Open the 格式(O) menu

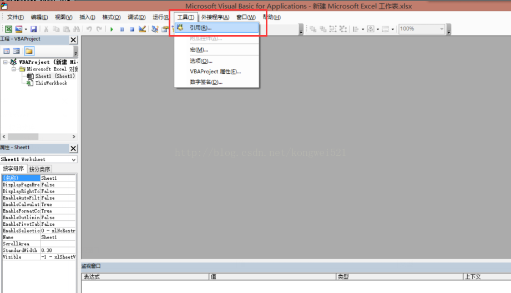point(112,17)
